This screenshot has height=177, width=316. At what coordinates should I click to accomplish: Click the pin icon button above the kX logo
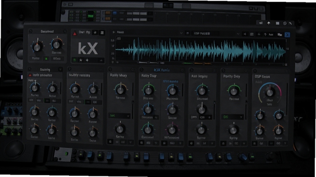(x=95, y=33)
